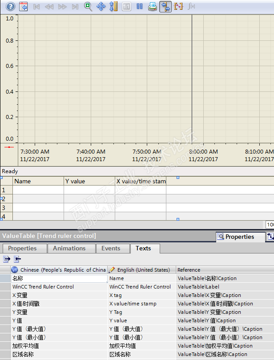This screenshot has width=274, height=360.
Task: Select English cell 'X value/time stamp'
Action: [x=142, y=304]
